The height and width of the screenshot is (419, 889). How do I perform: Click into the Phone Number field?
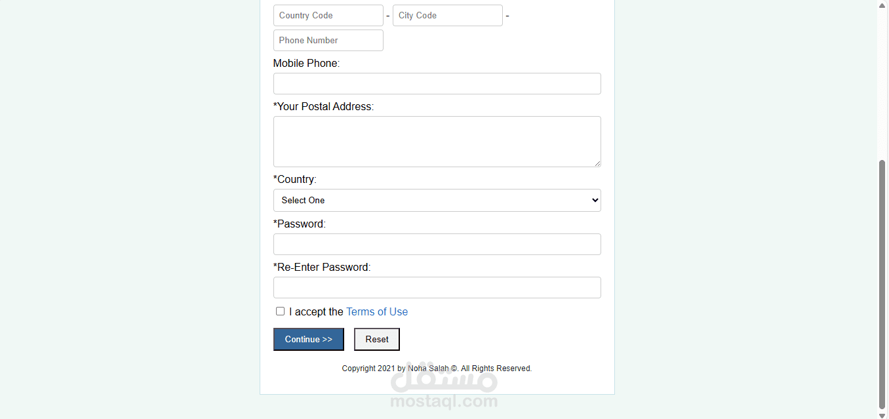(x=328, y=40)
